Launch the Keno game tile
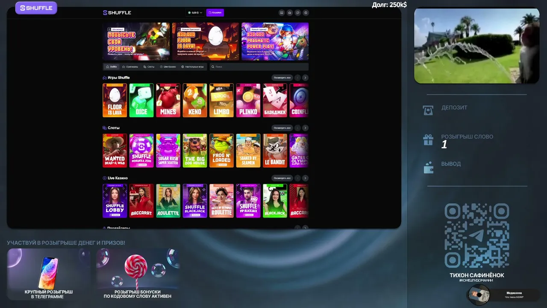Image resolution: width=547 pixels, height=308 pixels. tap(195, 100)
